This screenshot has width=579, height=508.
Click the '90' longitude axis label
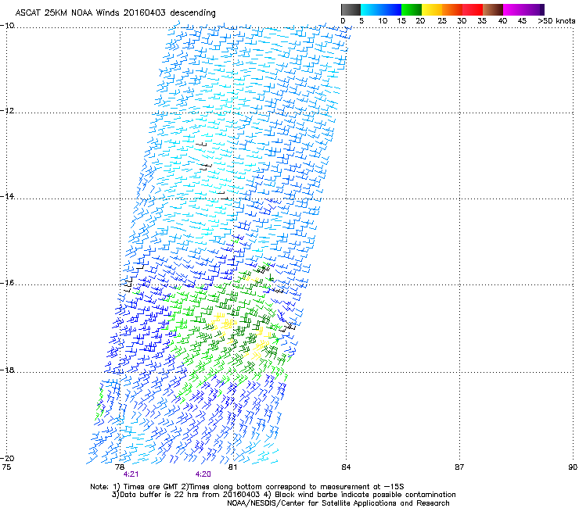point(573,467)
